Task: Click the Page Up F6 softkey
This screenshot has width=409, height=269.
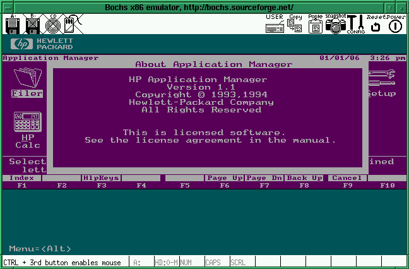Action: tap(225, 178)
